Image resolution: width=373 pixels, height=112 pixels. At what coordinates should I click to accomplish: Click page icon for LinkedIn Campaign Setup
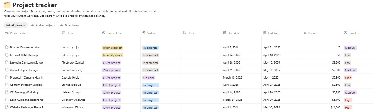(x=7, y=62)
